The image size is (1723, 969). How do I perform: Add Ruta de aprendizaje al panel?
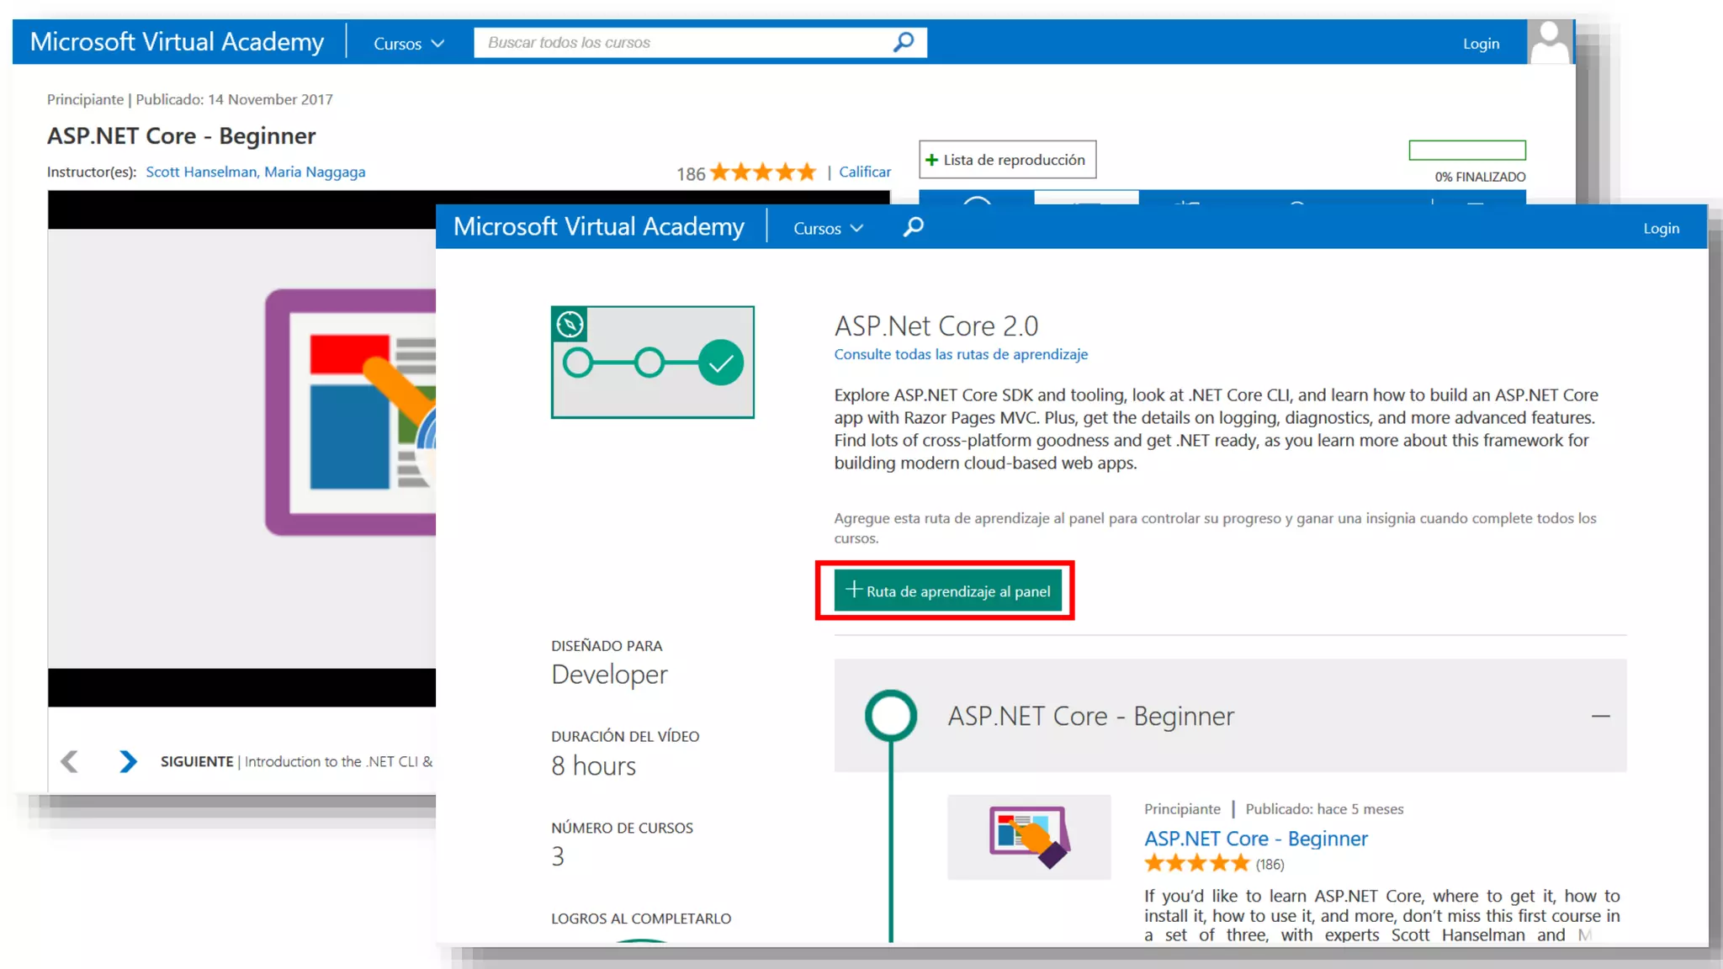click(947, 590)
